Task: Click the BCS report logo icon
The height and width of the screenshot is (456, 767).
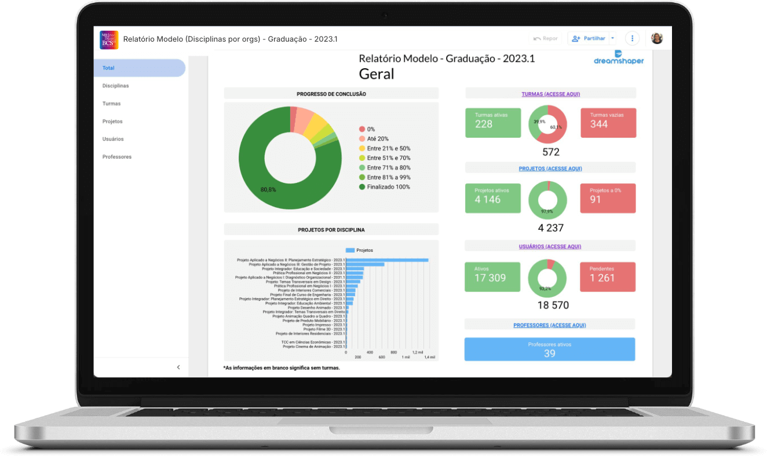Action: pos(109,39)
